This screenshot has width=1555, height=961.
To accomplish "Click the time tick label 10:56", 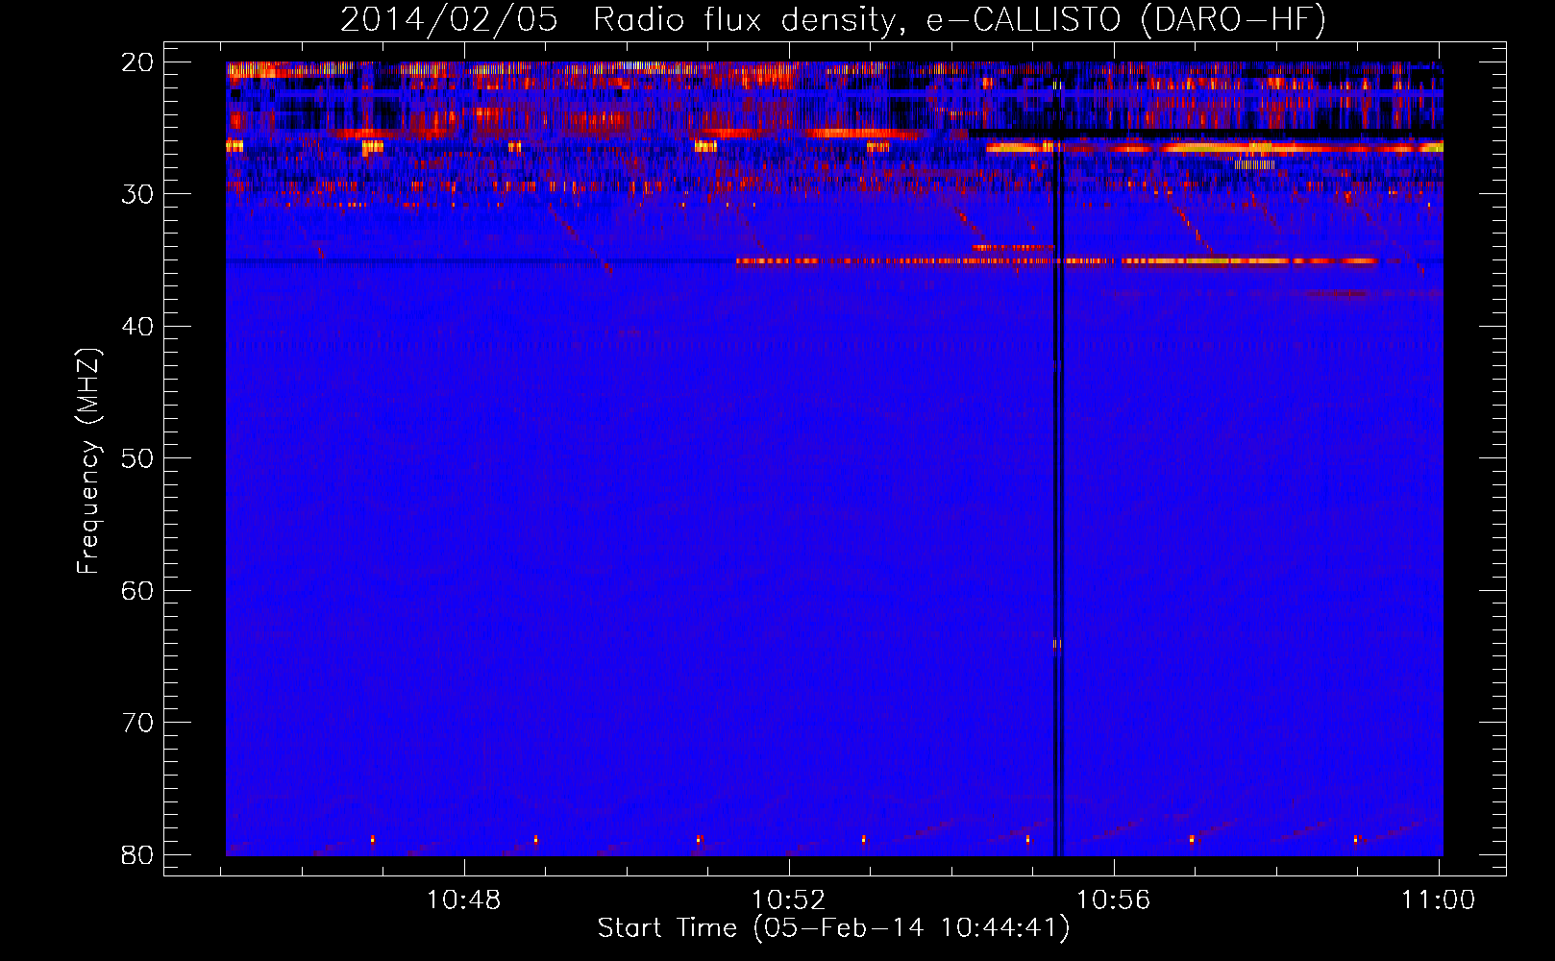I will 1114,899.
